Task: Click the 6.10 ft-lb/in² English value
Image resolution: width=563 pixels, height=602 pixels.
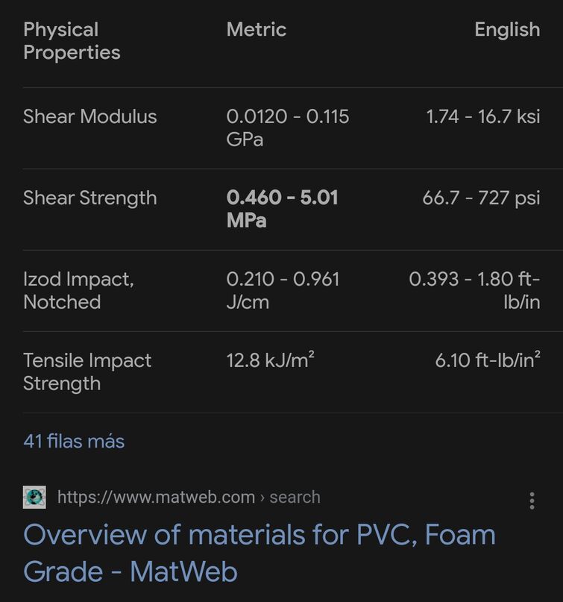Action: pos(488,360)
